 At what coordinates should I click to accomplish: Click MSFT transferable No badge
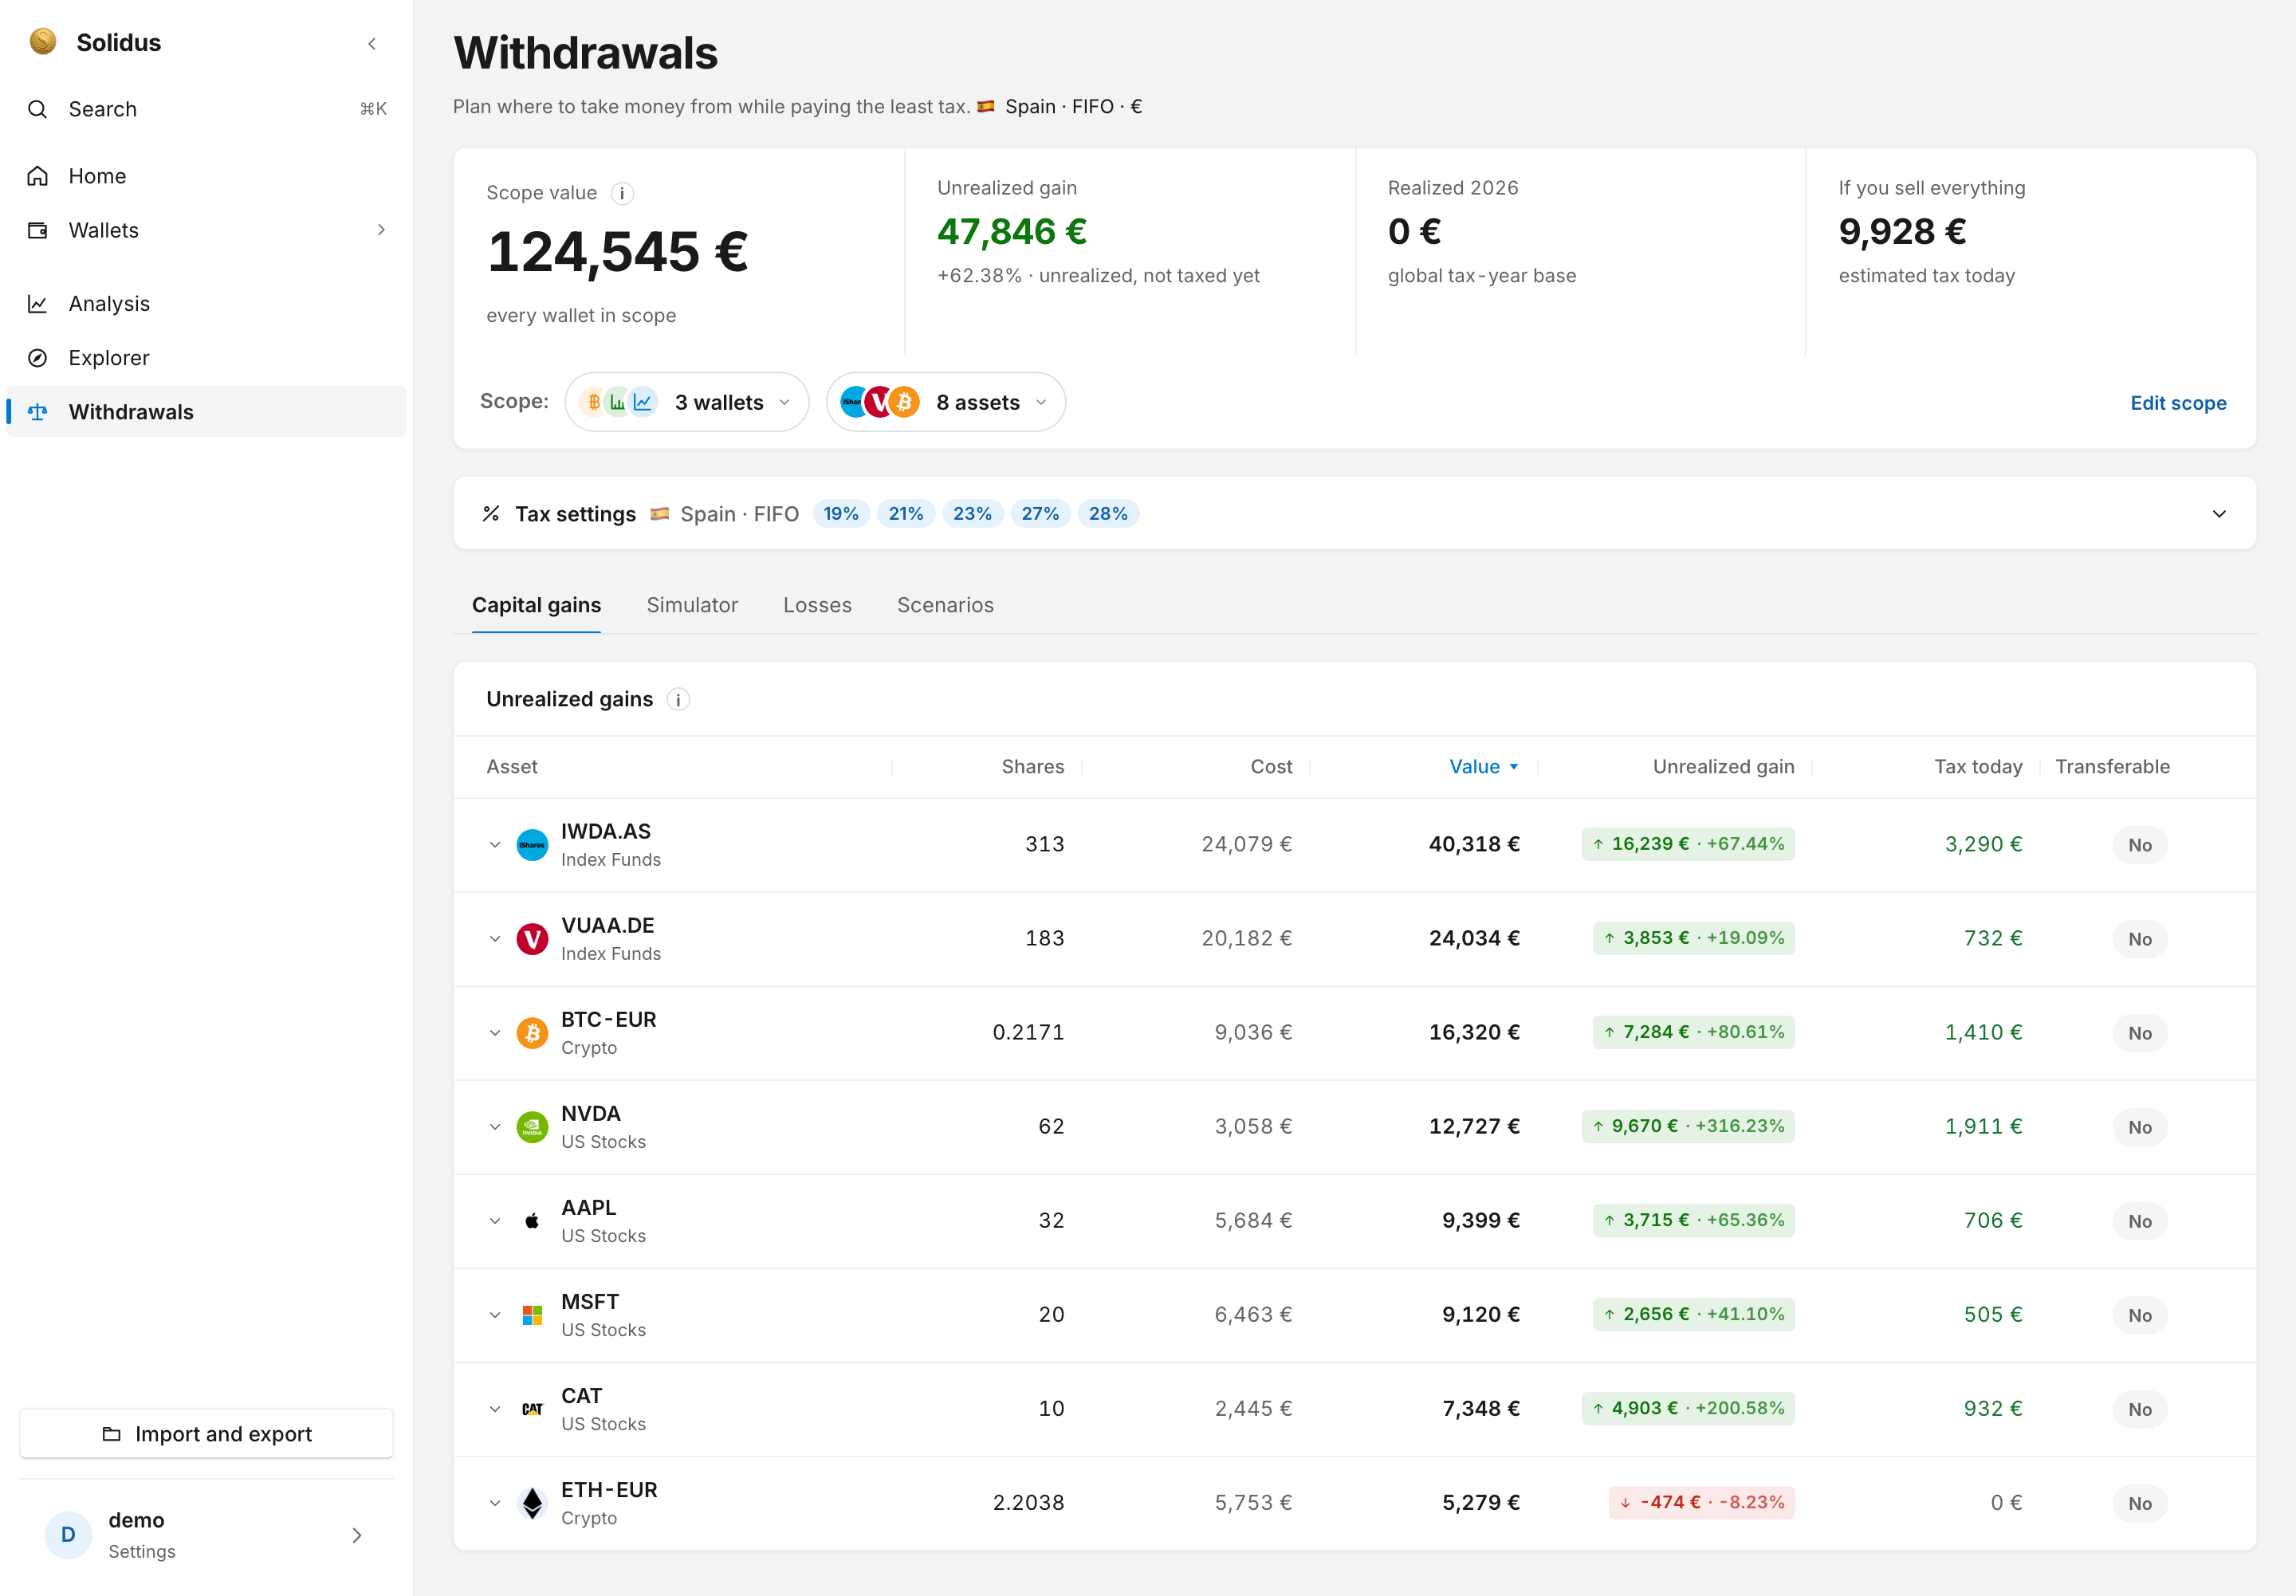coord(2140,1316)
